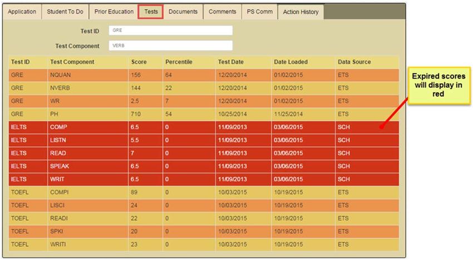
Task: Select the TOEFL WRITI component cell
Action: [x=88, y=244]
